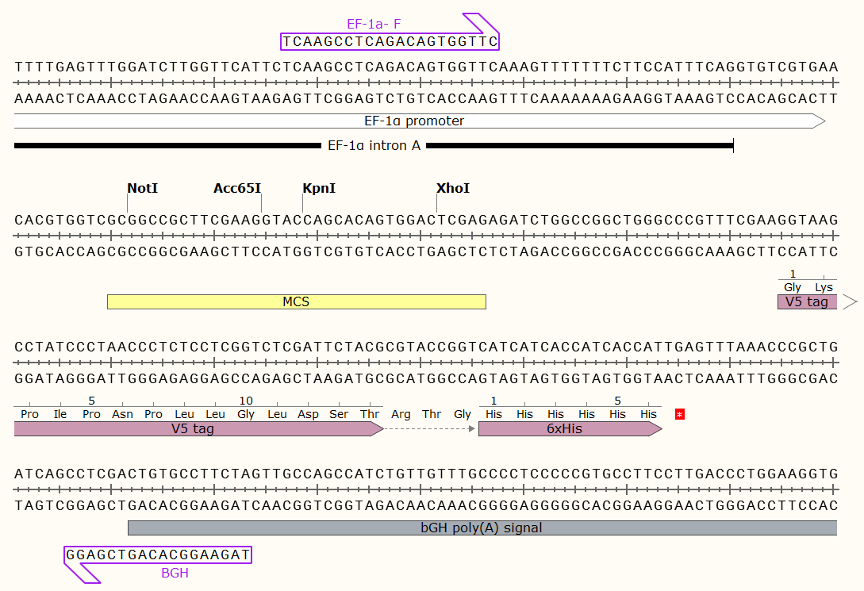Click the Gly amino acid above V5 tag
Screen dimensions: 864x591
(793, 287)
